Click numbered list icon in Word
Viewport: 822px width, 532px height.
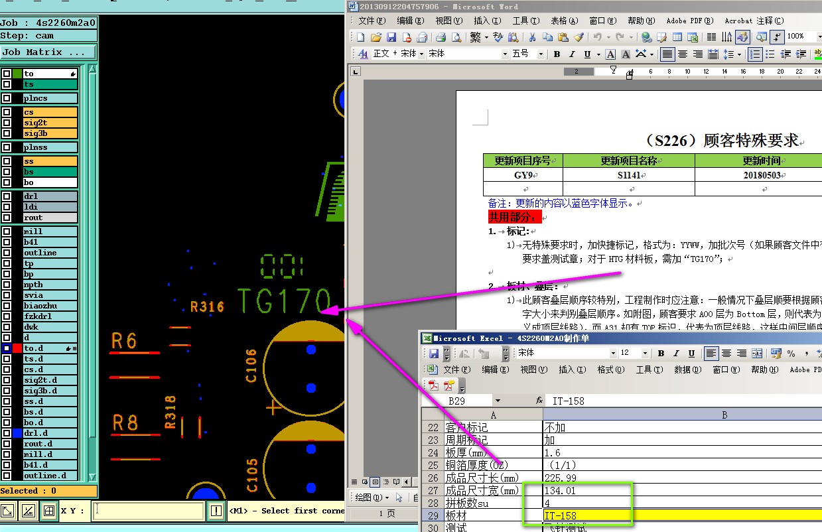[755, 54]
